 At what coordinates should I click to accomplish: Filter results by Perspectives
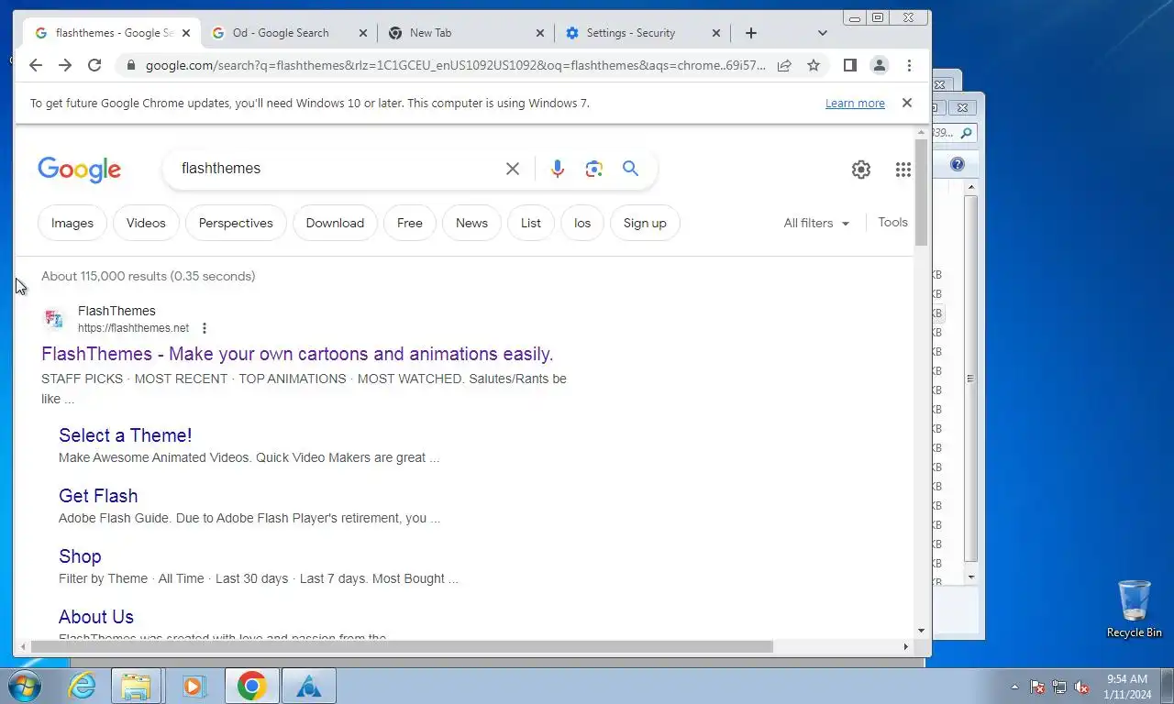click(x=236, y=223)
